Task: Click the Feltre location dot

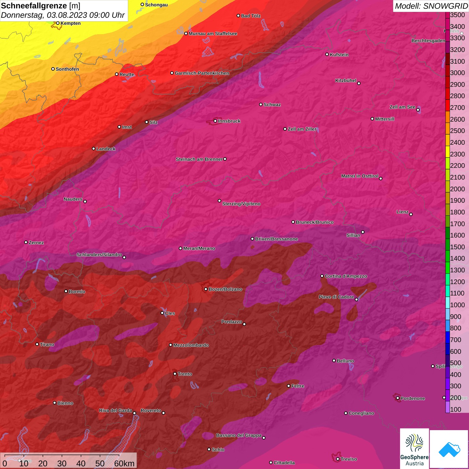Action: click(x=288, y=386)
